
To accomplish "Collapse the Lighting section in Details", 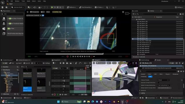I will 140,93.
